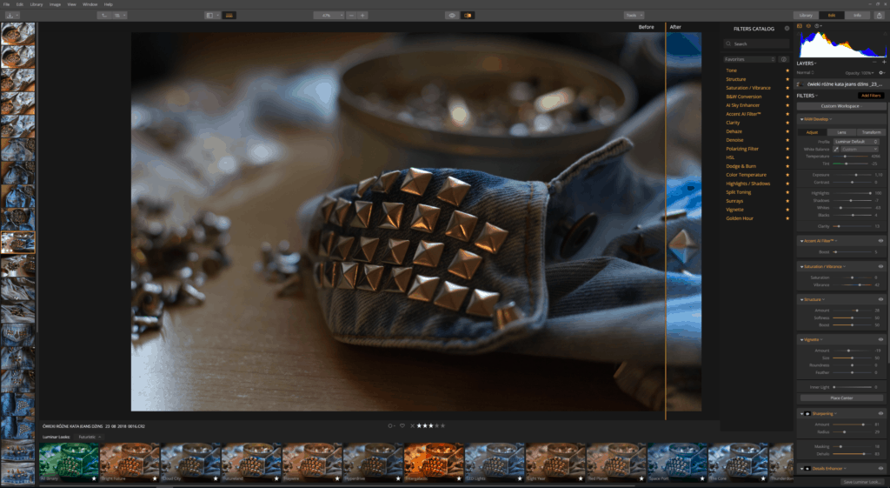This screenshot has height=488, width=890.
Task: Toggle the before/after compare view button
Action: point(468,15)
